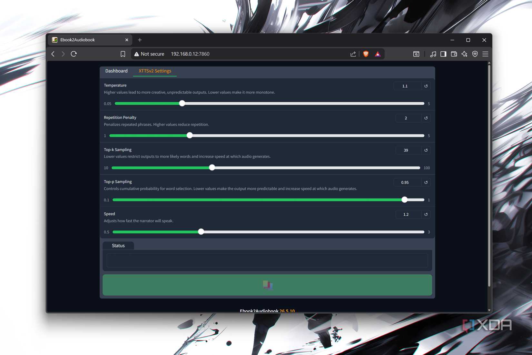Click the Ebook2Audiobook version footer text
Viewport: 532px width, 355px height.
[x=267, y=310]
